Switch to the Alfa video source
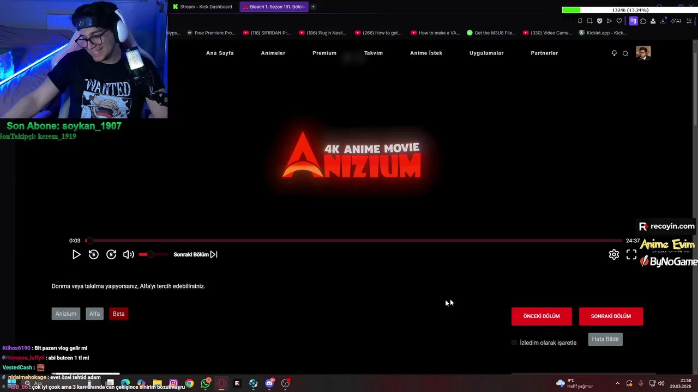The width and height of the screenshot is (698, 392). coord(95,314)
